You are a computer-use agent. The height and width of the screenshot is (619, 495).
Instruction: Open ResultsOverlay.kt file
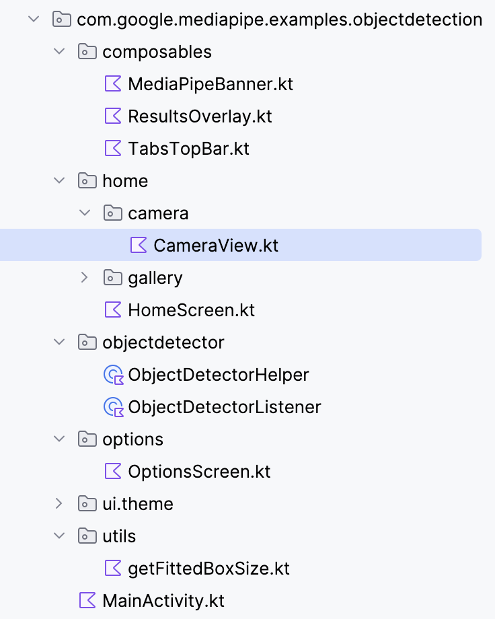click(x=200, y=117)
